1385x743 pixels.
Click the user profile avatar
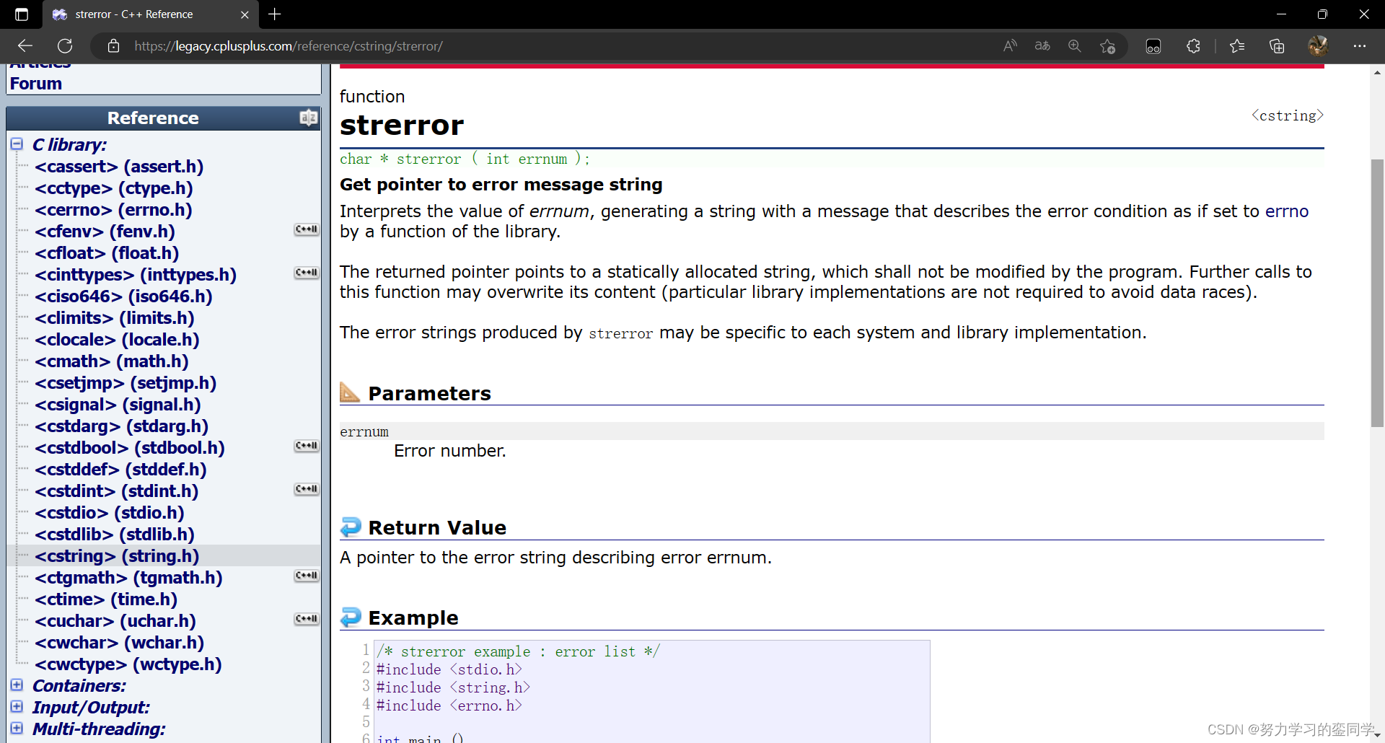(1318, 46)
